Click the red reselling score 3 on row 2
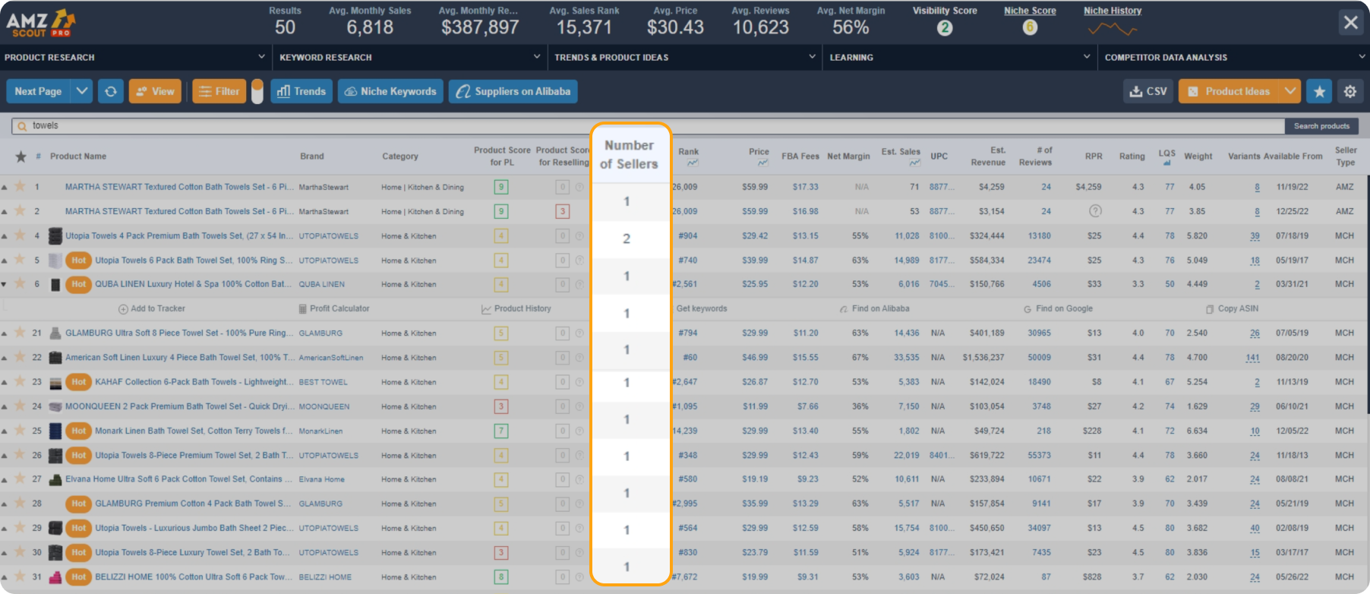1370x594 pixels. (x=563, y=211)
